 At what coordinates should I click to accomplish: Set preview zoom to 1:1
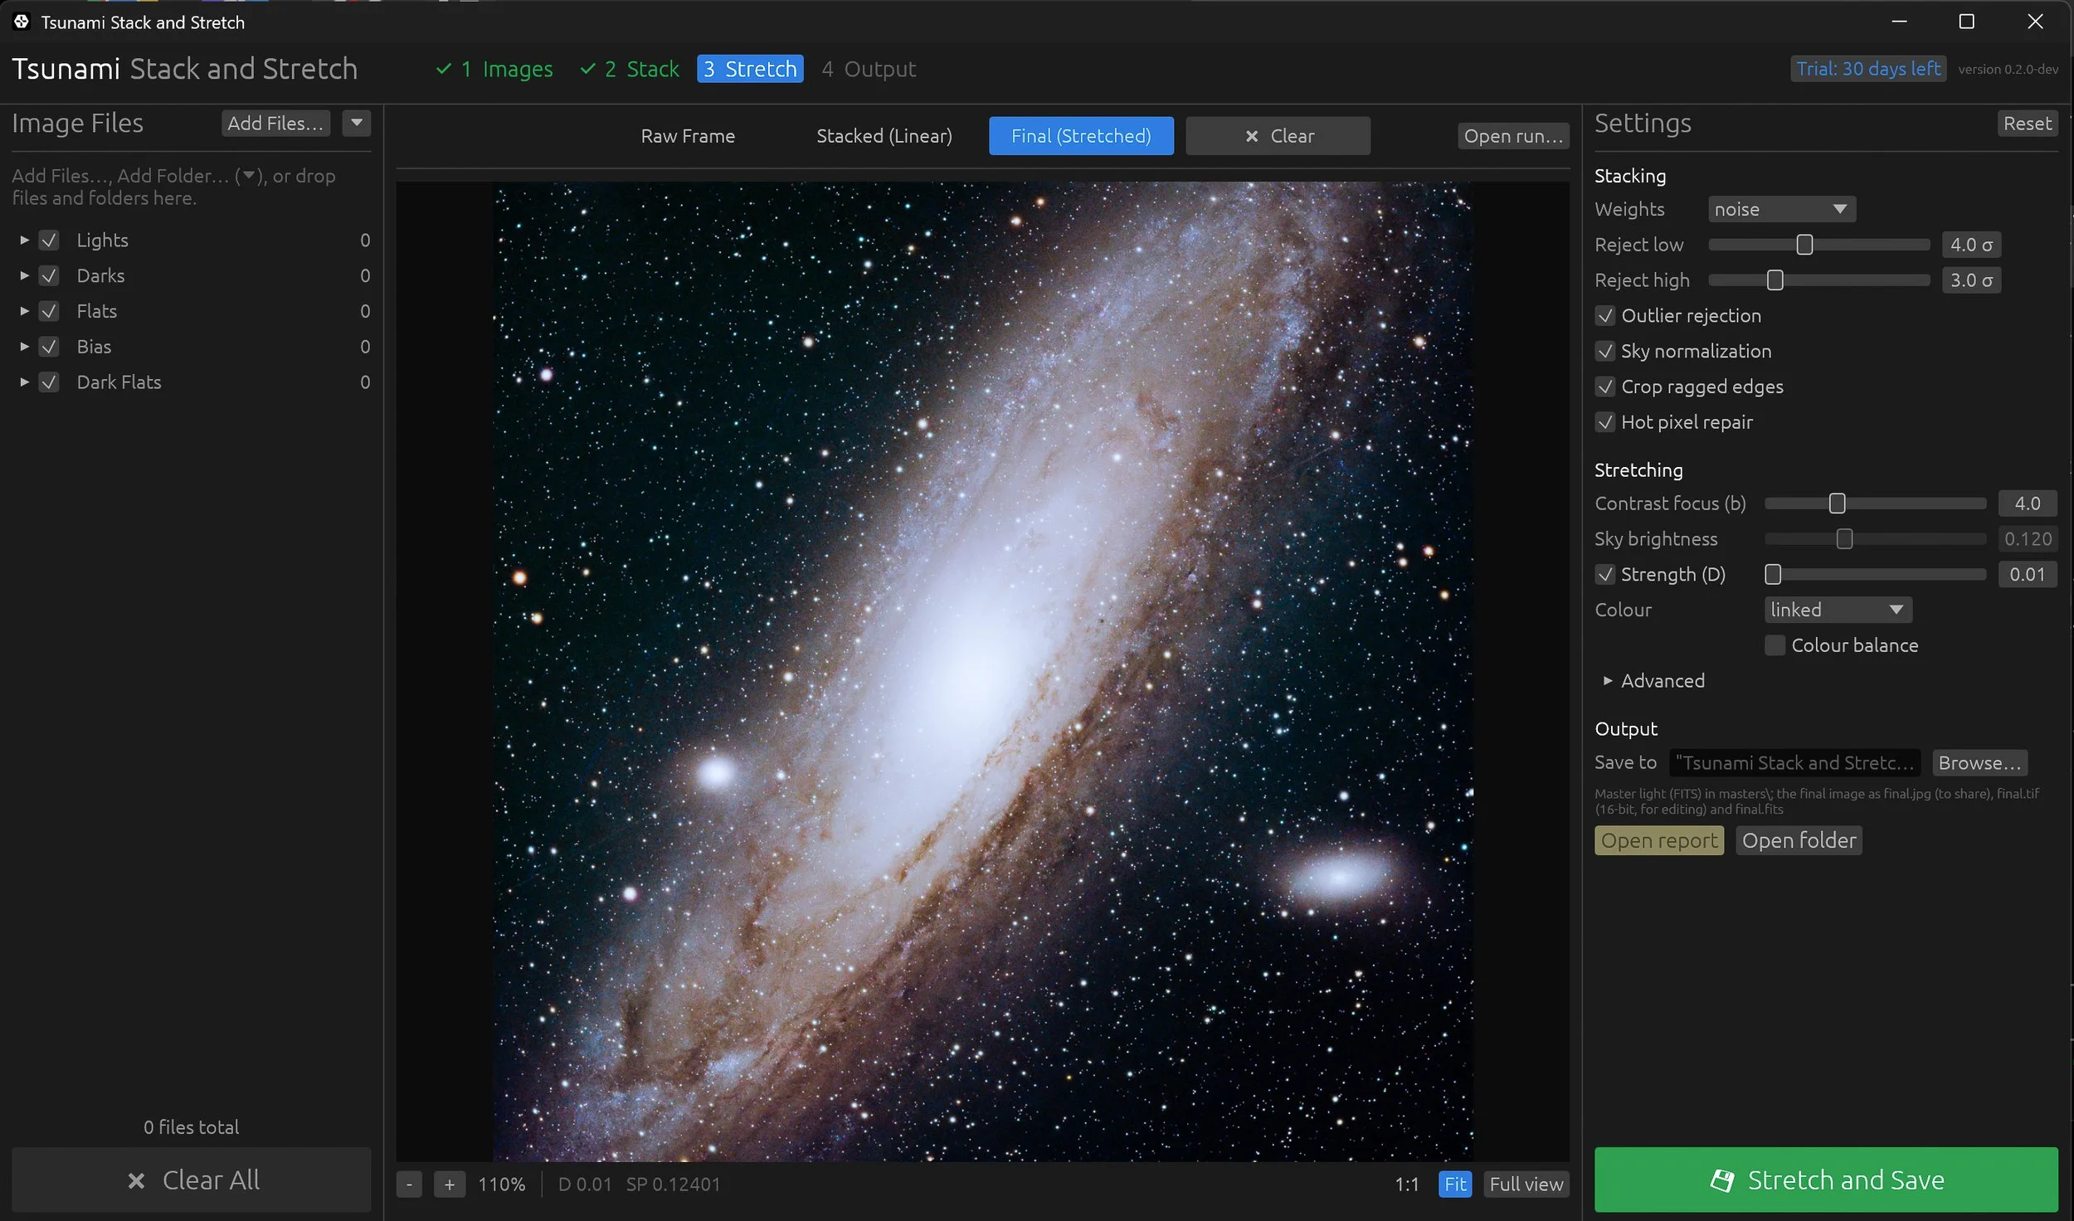tap(1406, 1185)
